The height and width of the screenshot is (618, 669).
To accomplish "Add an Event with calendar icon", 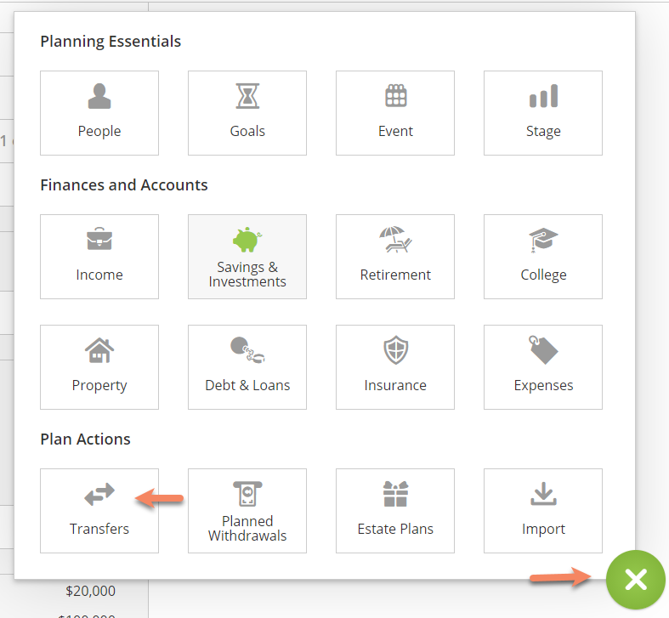I will click(x=395, y=113).
